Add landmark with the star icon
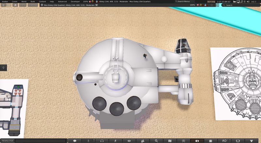Viewport: 261px width, 143px height. click(212, 5)
